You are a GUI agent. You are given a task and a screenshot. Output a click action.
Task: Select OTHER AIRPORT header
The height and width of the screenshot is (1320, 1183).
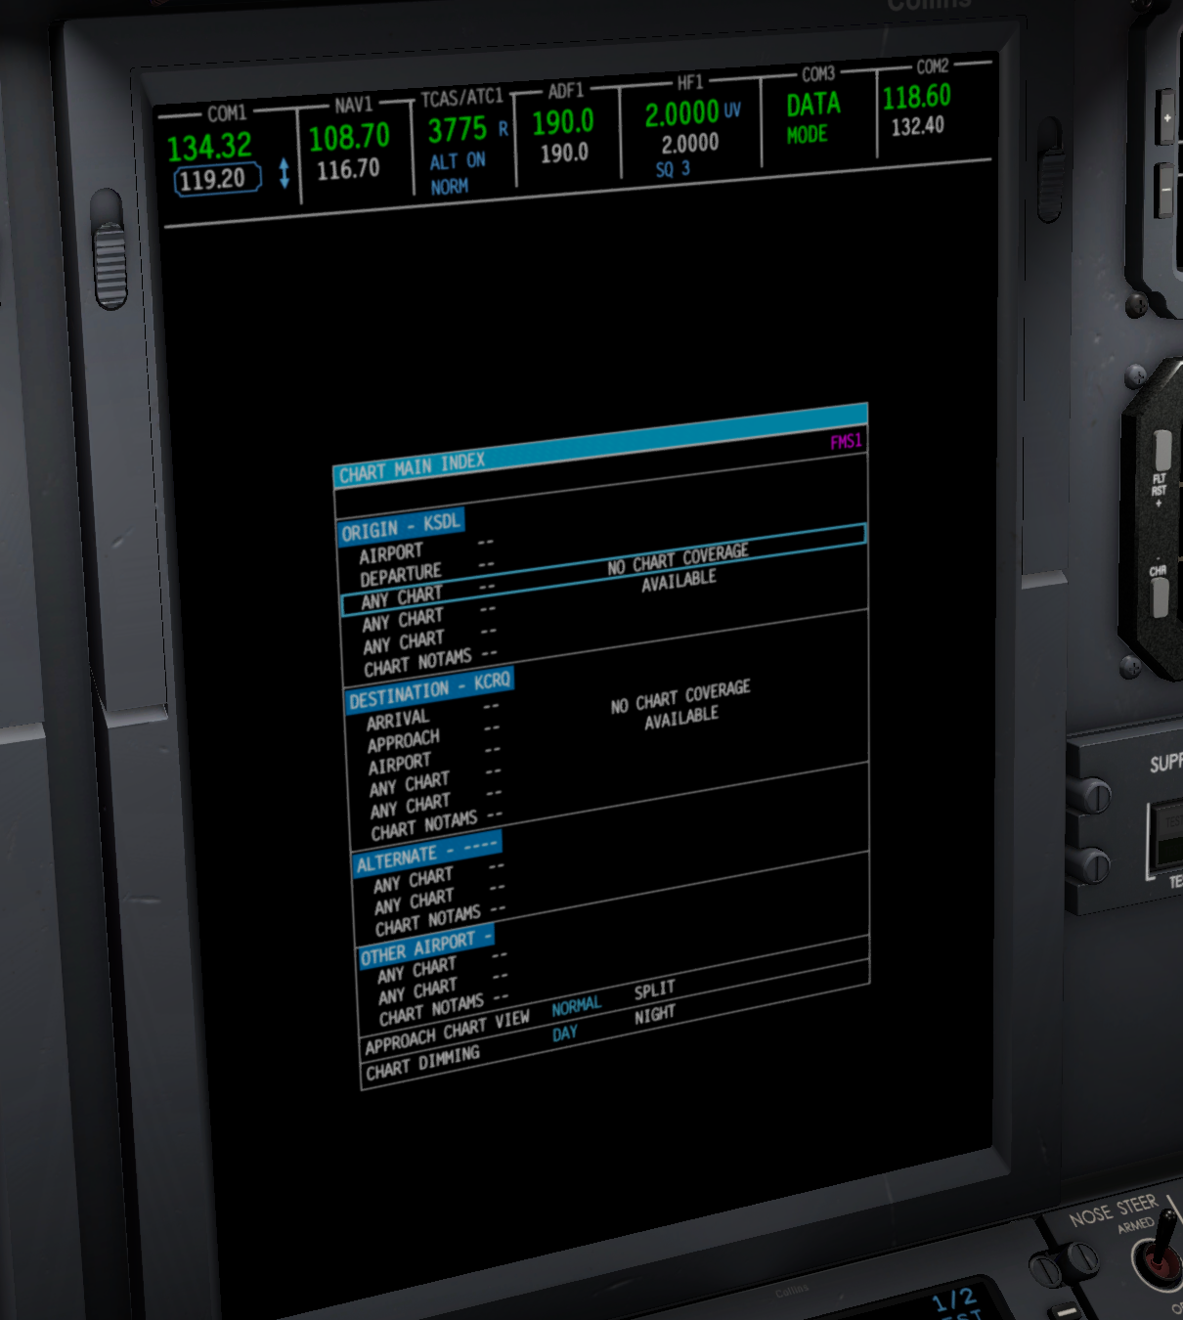425,946
